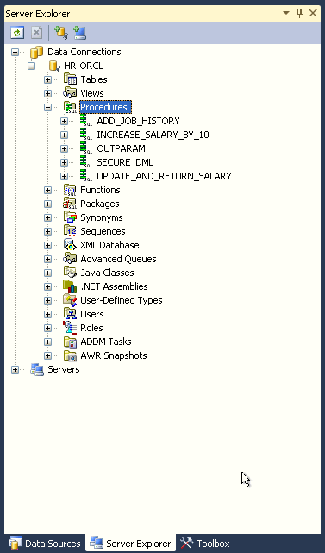Click the Connect to Server icon
The image size is (325, 553).
point(79,33)
